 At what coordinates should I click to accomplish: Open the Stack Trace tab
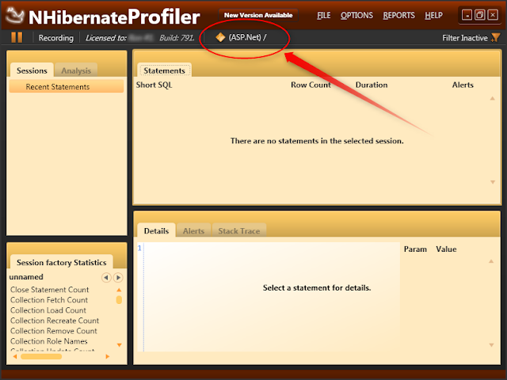click(x=239, y=230)
